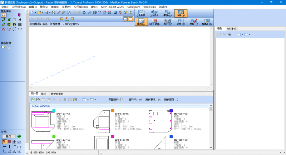Open the dropdown arrow beside New file icon
286x155 pixels.
(35, 12)
